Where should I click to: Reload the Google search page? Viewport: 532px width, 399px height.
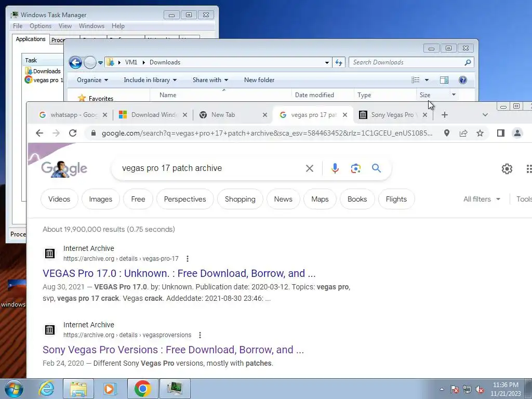(73, 133)
